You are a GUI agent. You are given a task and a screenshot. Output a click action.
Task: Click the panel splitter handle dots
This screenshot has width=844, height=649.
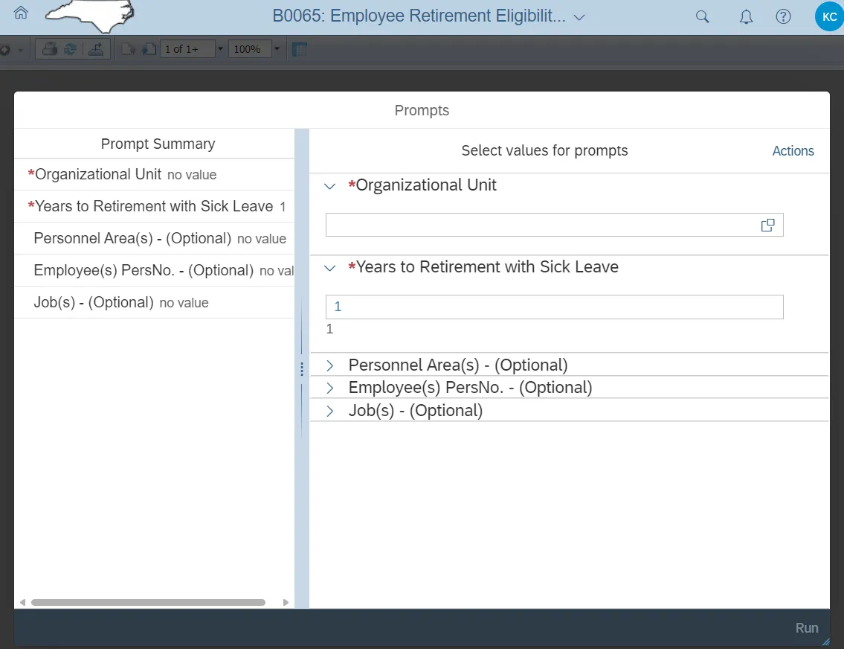pyautogui.click(x=301, y=369)
